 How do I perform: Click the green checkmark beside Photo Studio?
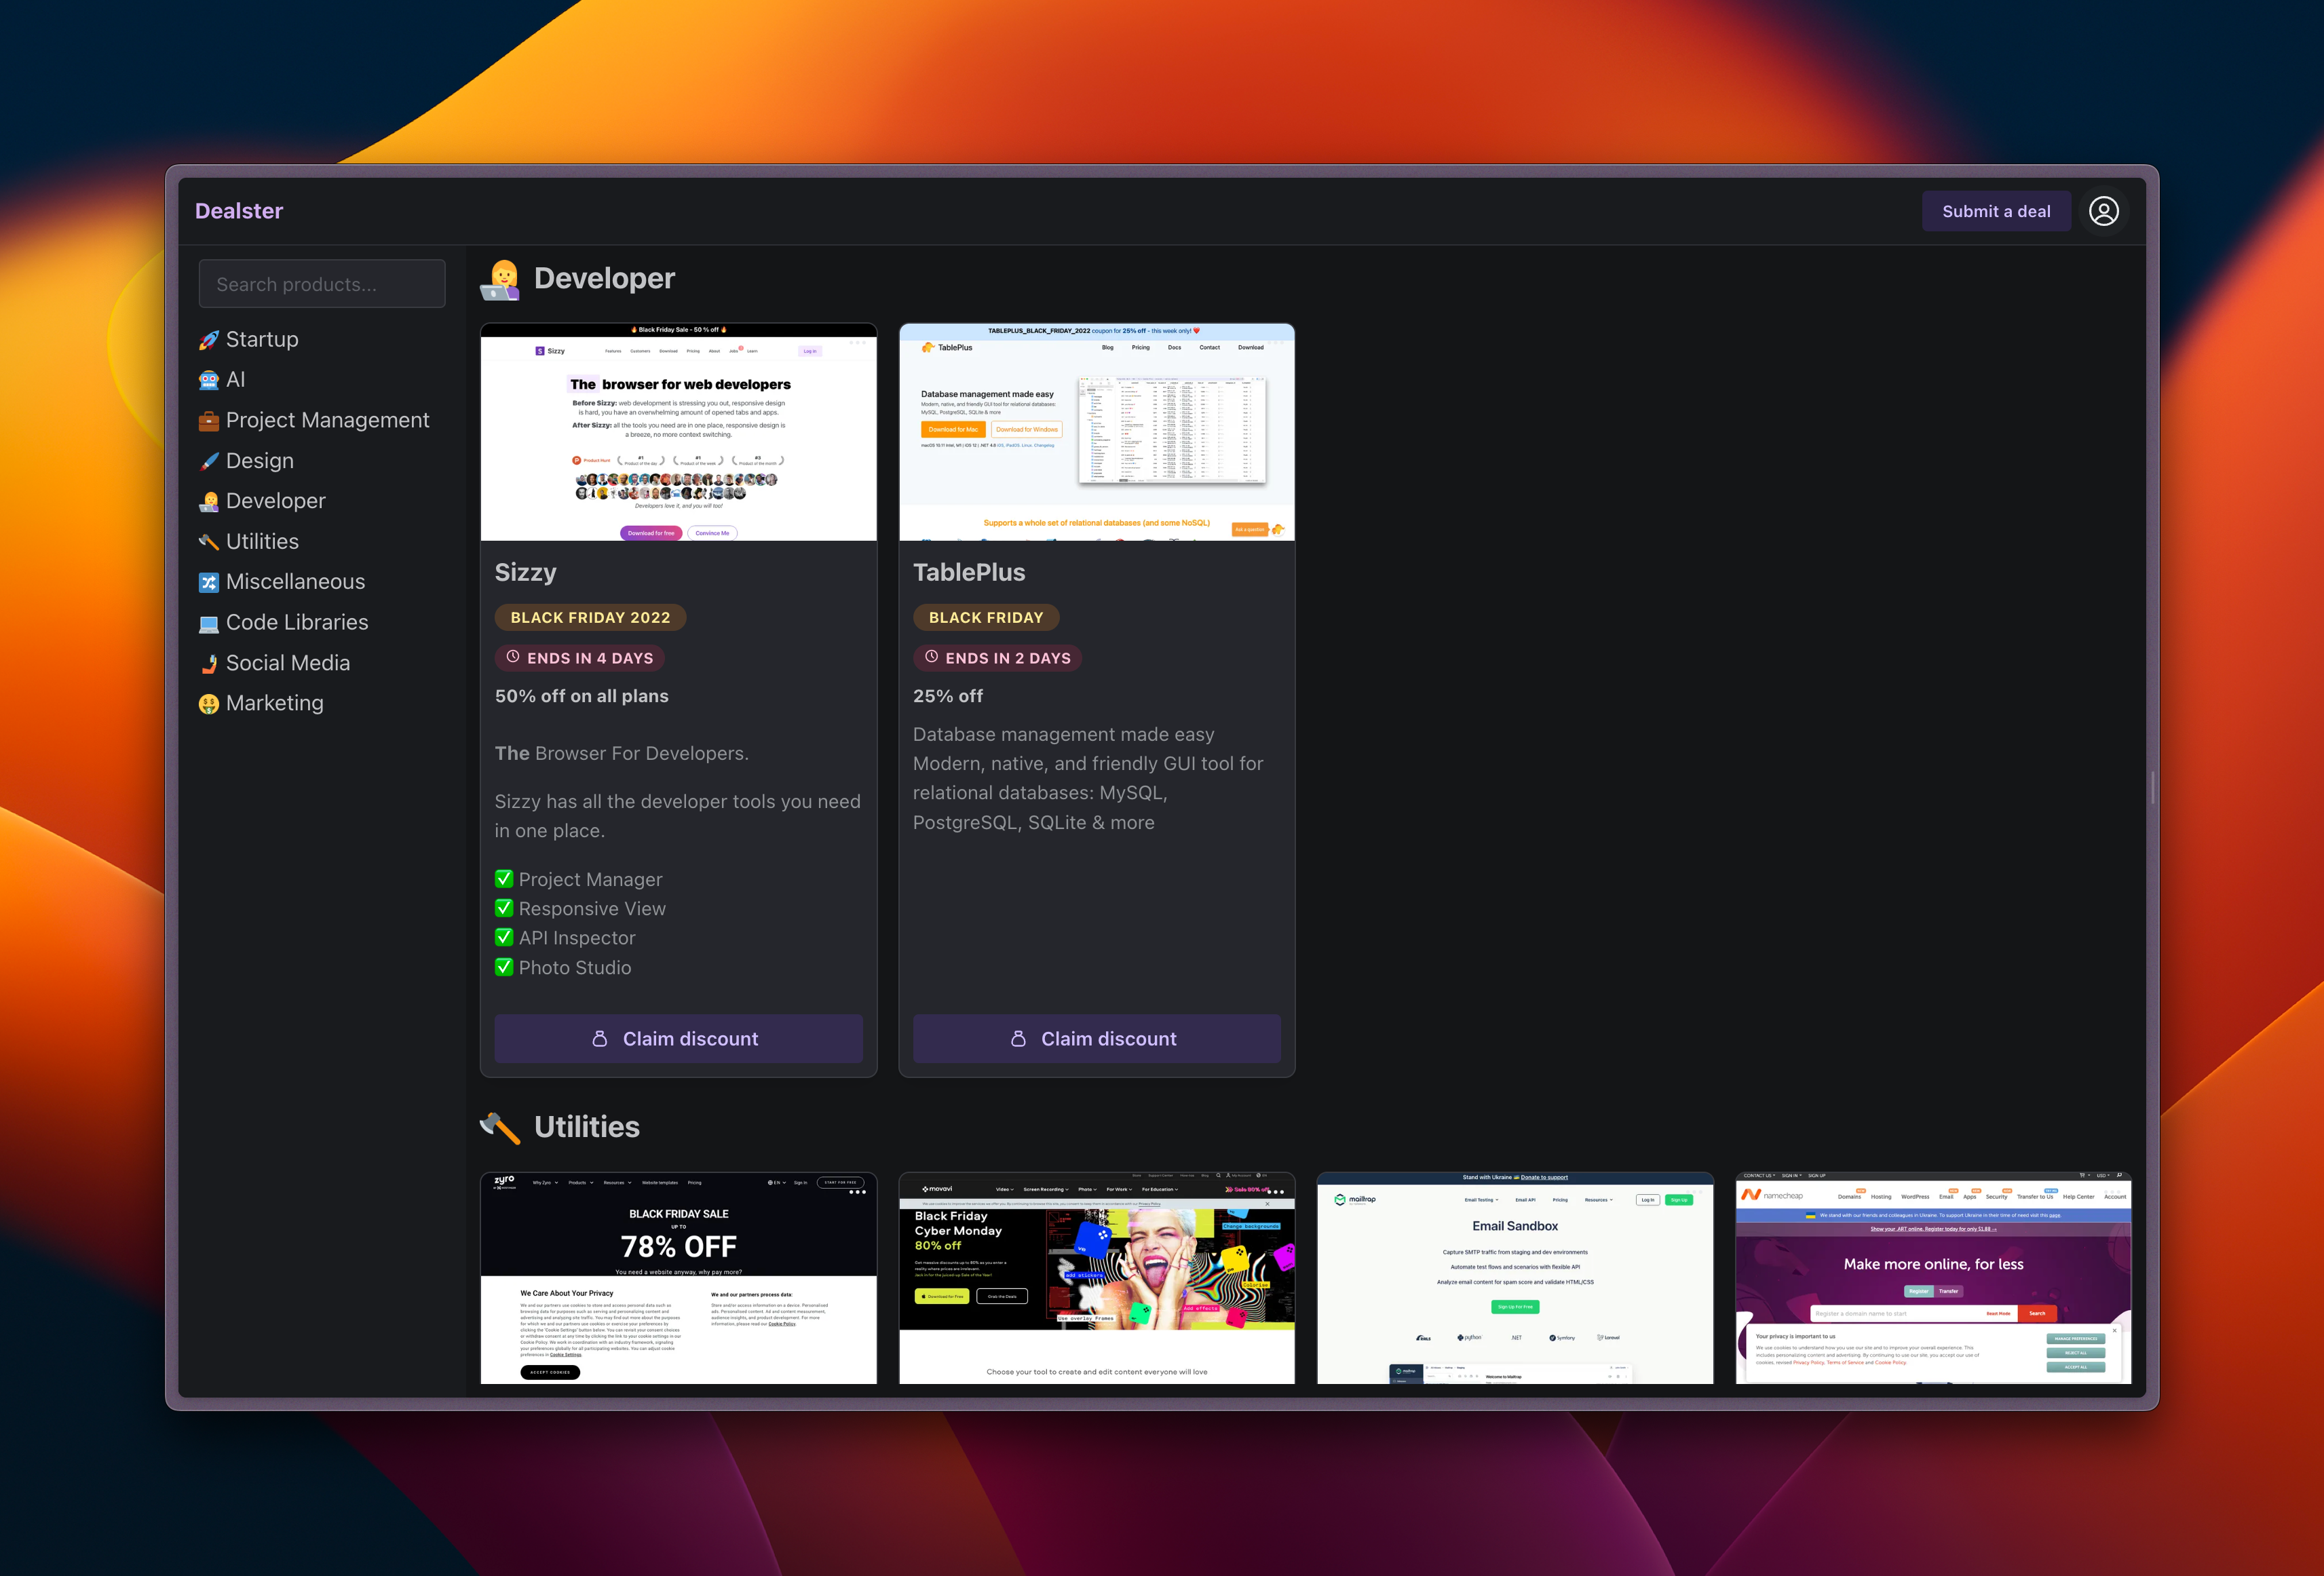point(504,967)
